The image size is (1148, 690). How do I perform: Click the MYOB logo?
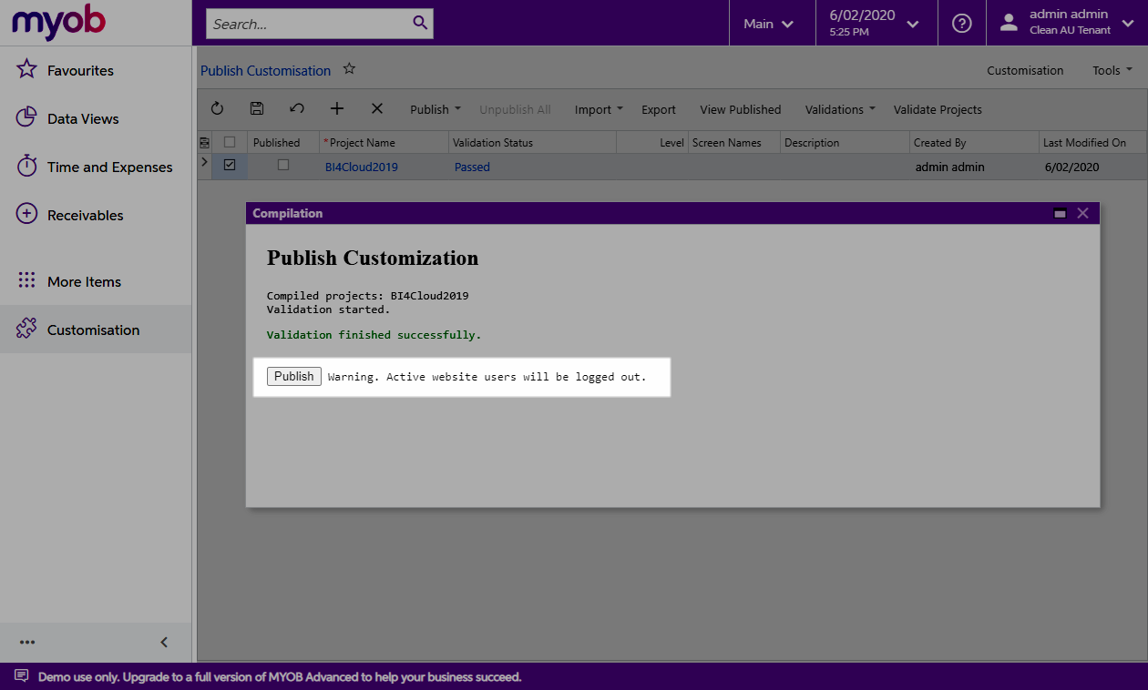[58, 23]
